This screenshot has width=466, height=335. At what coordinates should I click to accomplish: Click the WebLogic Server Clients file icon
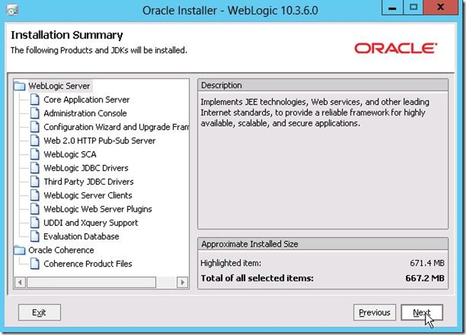[35, 195]
